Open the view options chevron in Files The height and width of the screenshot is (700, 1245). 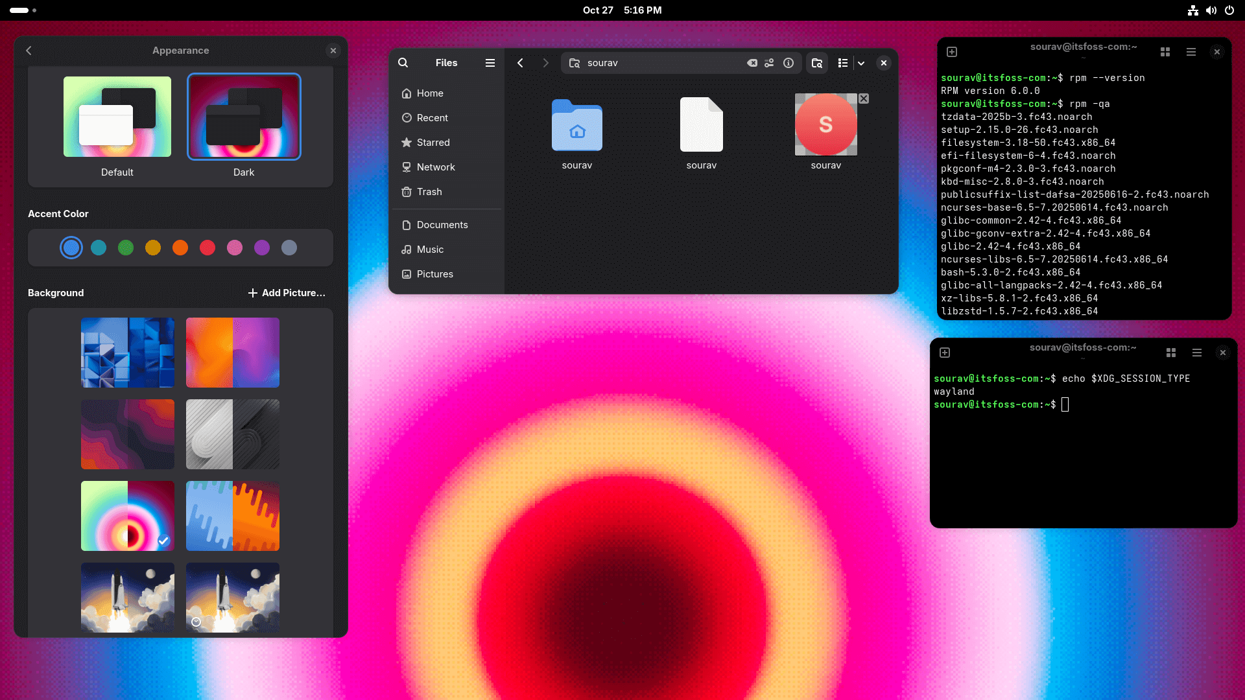860,63
